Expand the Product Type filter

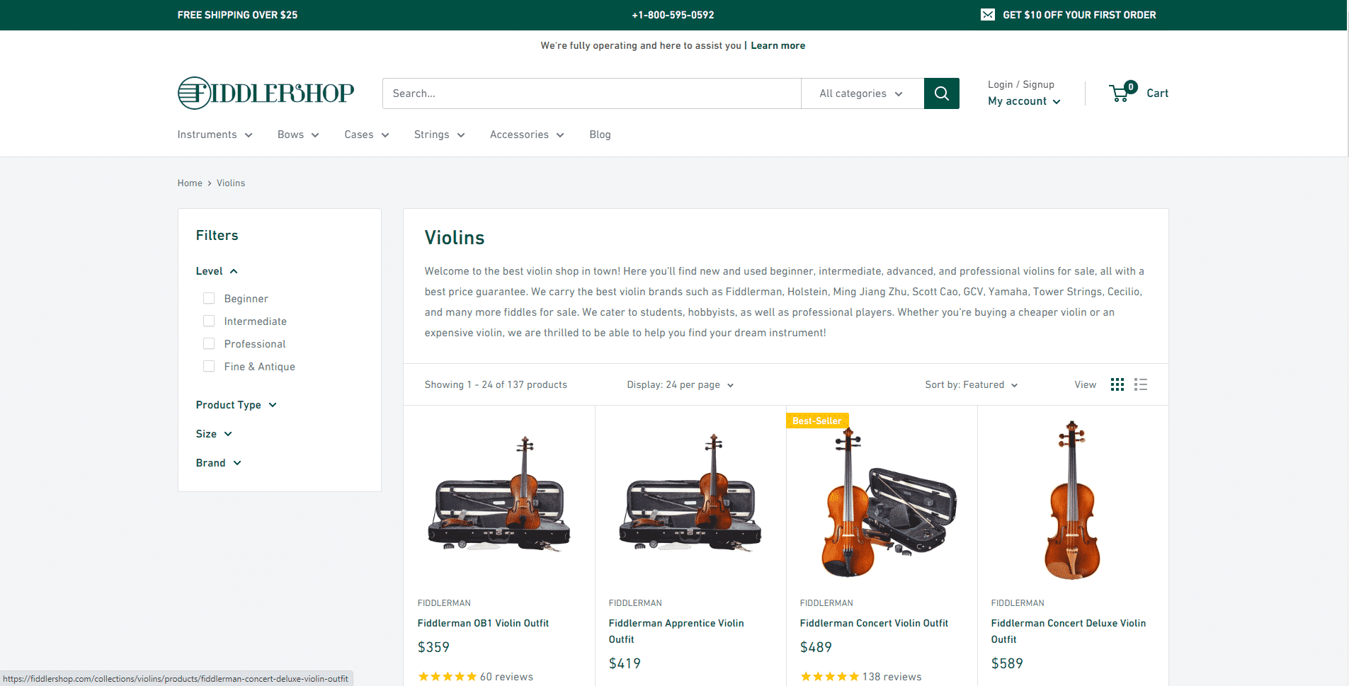tap(236, 405)
